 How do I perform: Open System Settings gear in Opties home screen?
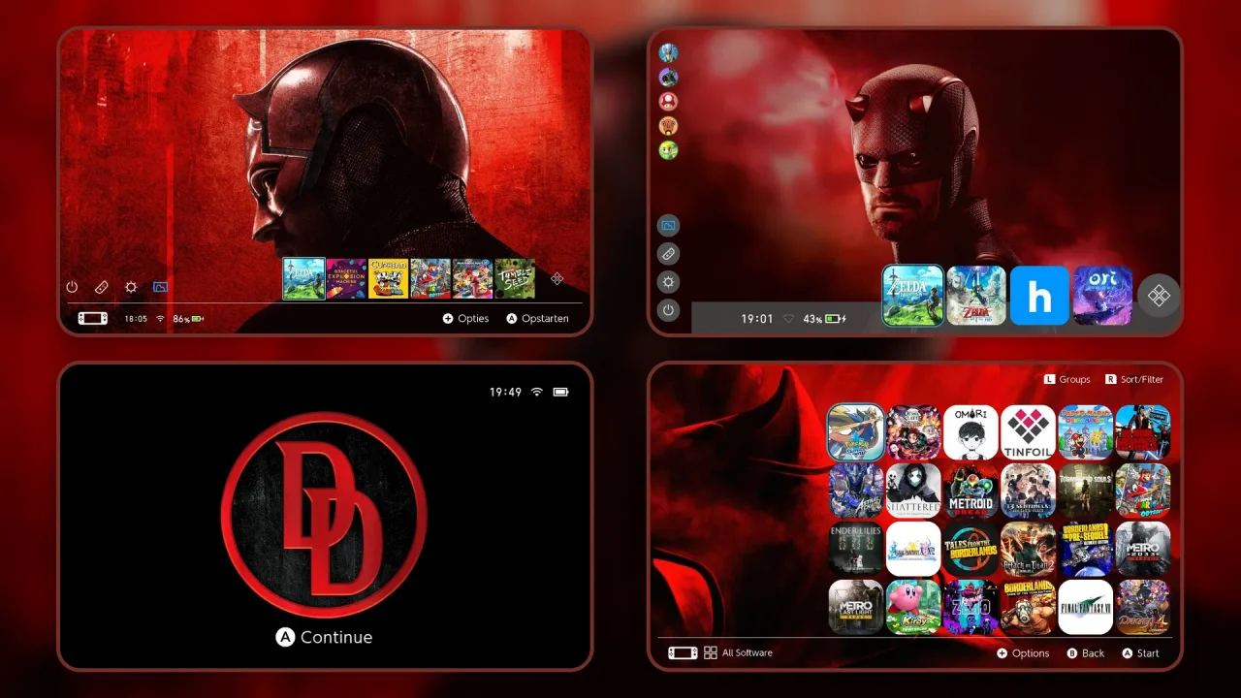click(x=131, y=287)
